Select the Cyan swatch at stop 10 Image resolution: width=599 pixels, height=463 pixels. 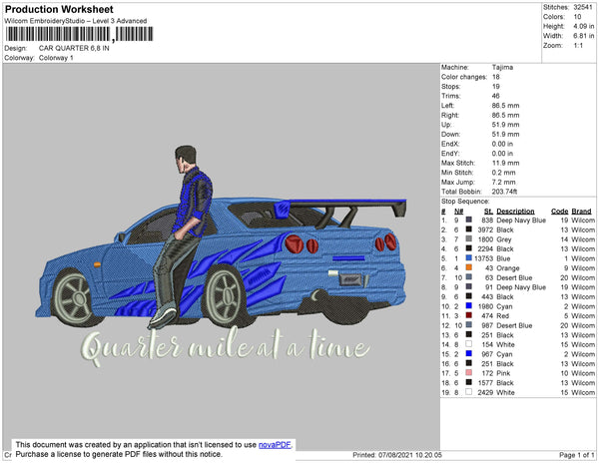point(469,305)
